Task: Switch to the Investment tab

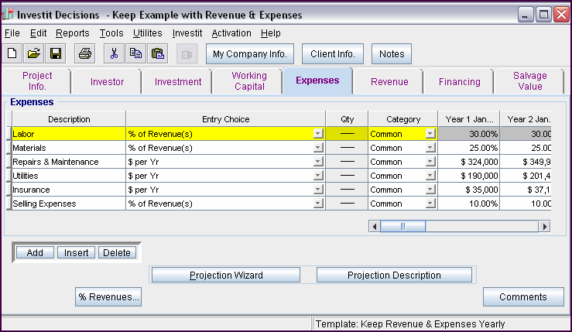Action: coord(178,82)
